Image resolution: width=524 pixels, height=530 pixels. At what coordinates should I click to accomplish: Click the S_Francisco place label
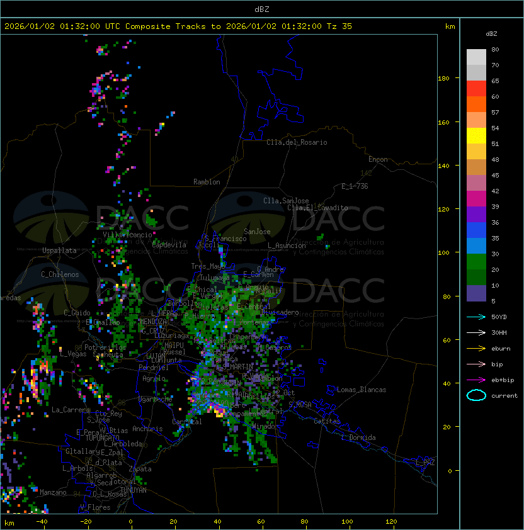coord(225,239)
